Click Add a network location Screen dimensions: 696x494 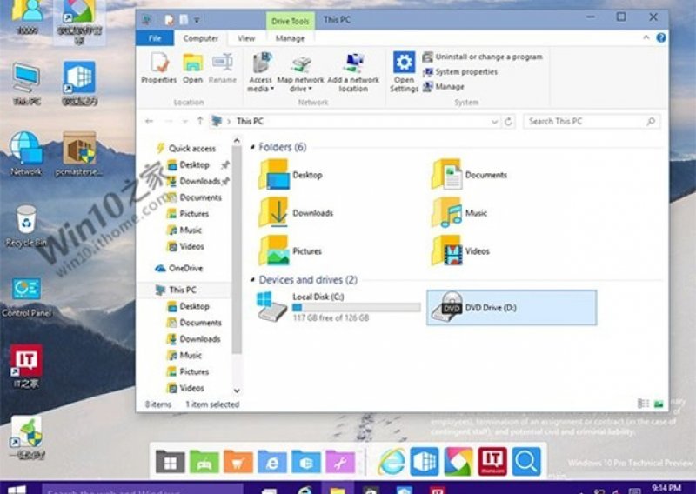click(353, 72)
